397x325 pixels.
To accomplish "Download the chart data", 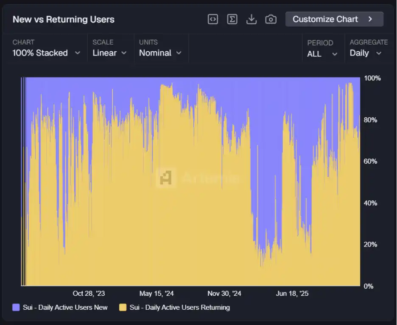I will [x=252, y=19].
